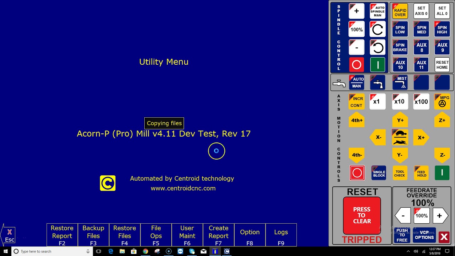The height and width of the screenshot is (256, 455).
Task: Click the Set All 0 button
Action: 442,11
